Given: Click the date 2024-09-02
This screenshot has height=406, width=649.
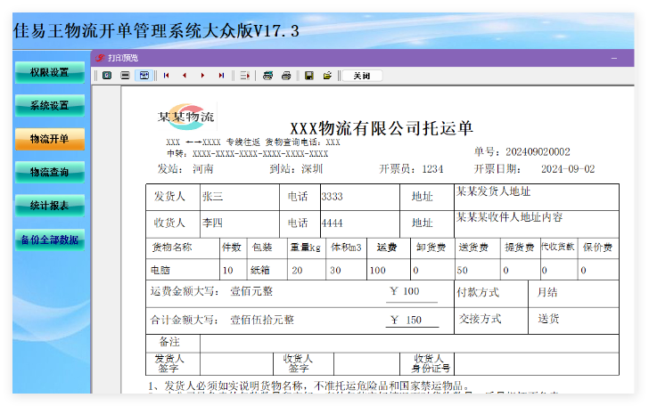Looking at the screenshot, I should (568, 169).
